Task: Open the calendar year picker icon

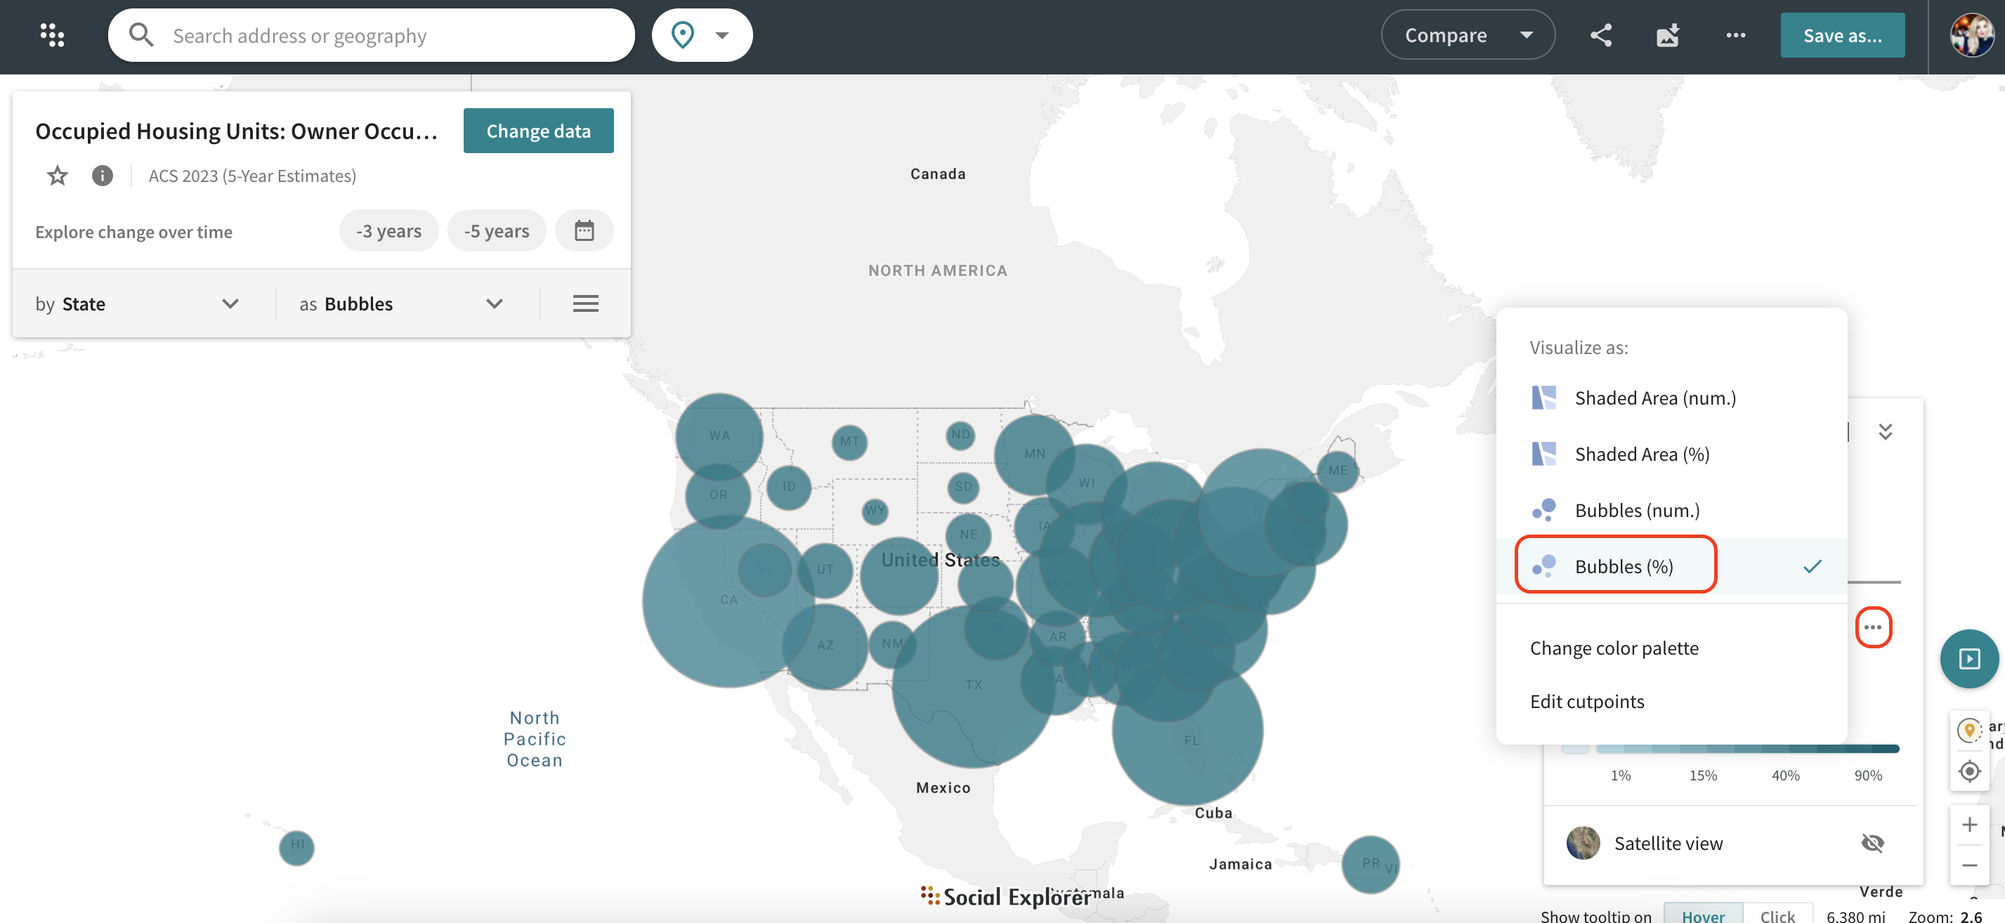Action: tap(584, 231)
